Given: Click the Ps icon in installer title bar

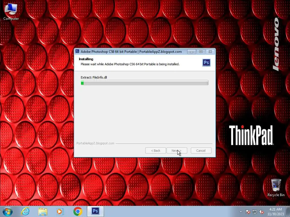Looking at the screenshot, I should pos(77,51).
